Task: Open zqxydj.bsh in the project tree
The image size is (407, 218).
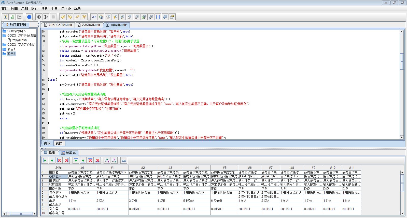Action: coord(17,40)
